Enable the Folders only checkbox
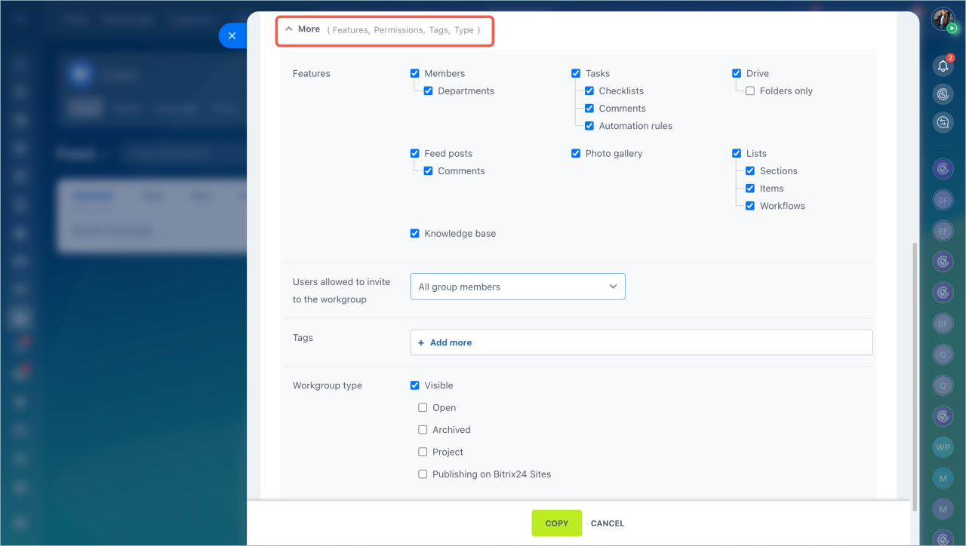The height and width of the screenshot is (546, 966). (750, 91)
